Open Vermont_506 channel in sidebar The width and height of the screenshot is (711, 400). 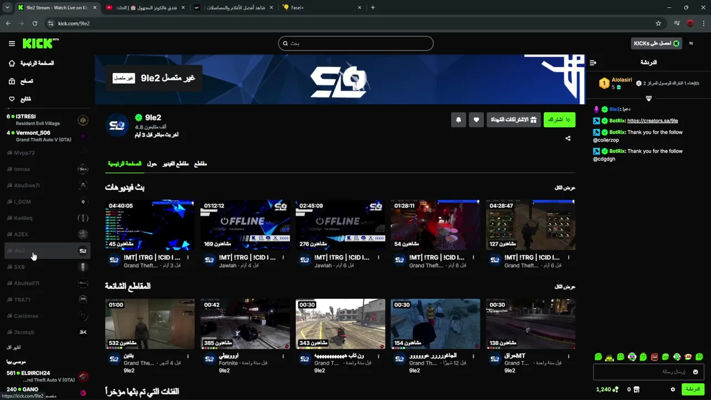click(47, 136)
